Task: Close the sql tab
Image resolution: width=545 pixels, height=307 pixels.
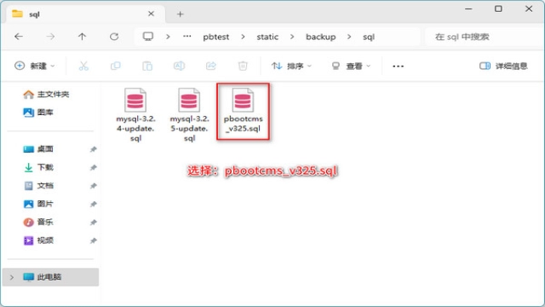Action: (151, 14)
